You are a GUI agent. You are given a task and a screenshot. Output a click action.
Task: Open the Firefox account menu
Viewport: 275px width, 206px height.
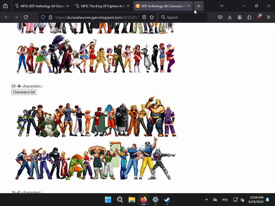point(240,17)
